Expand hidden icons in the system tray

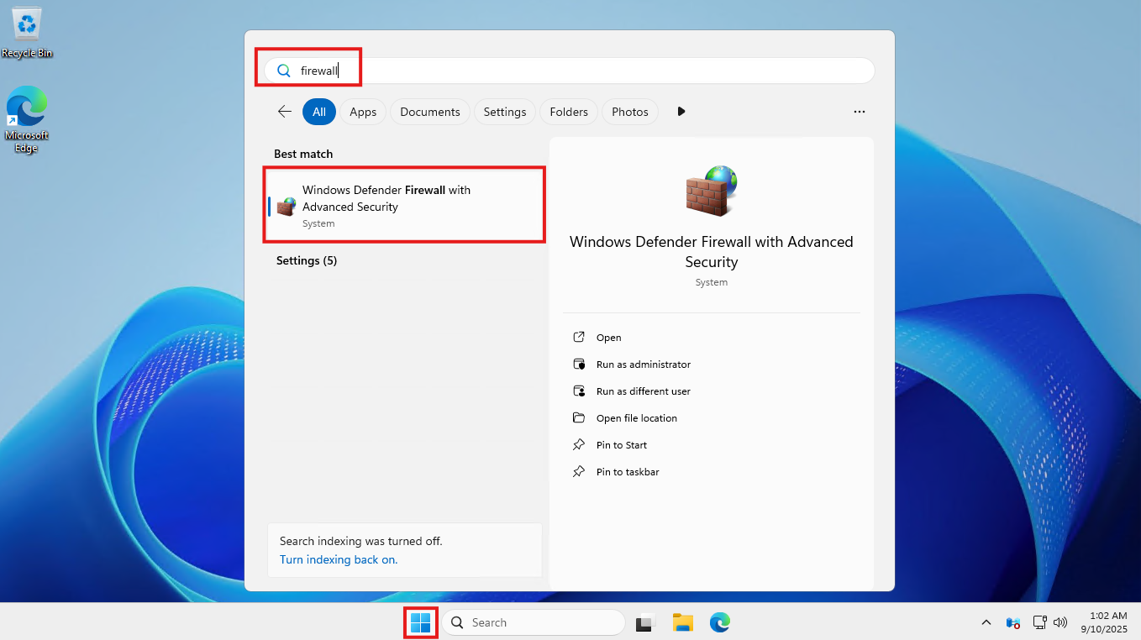(x=986, y=622)
